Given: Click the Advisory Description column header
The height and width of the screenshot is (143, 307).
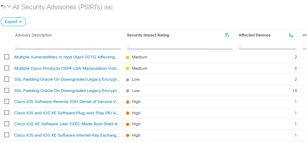Looking at the screenshot, I should coord(33,35).
